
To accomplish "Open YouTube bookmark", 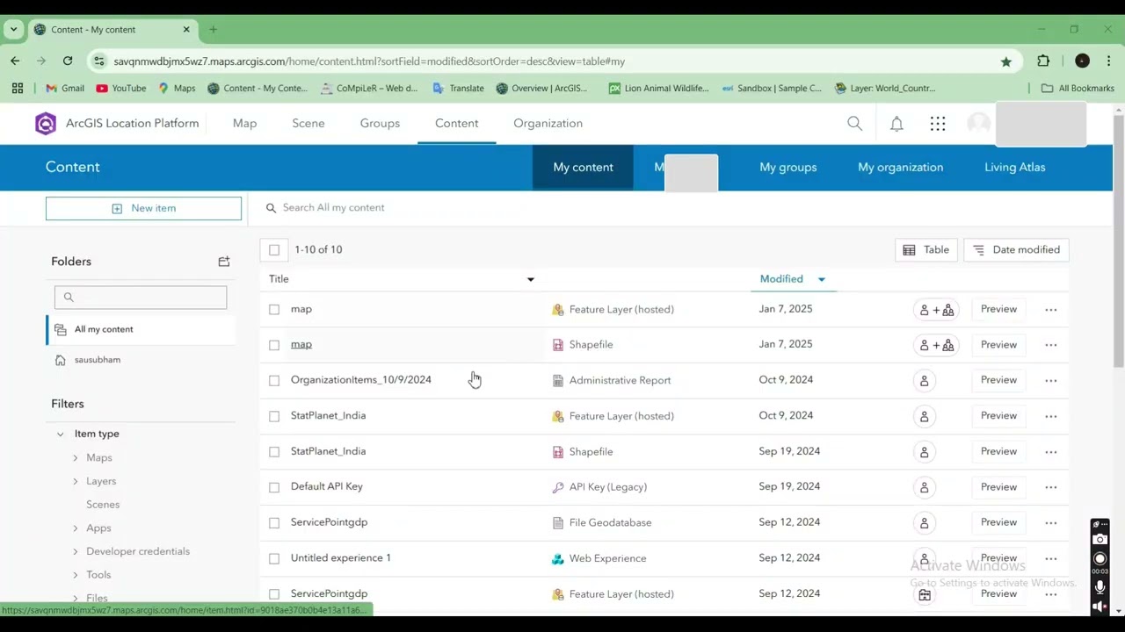I will [x=121, y=88].
